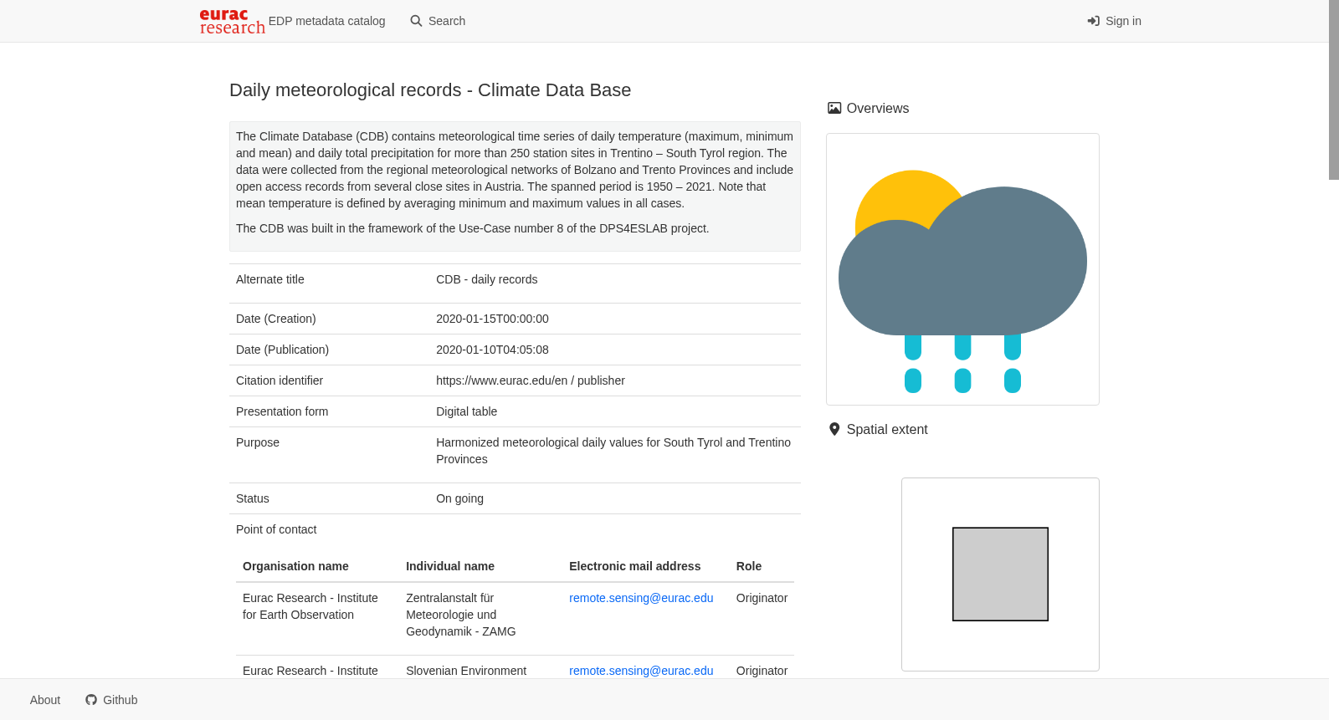
Task: Click the Status label
Action: coord(253,498)
